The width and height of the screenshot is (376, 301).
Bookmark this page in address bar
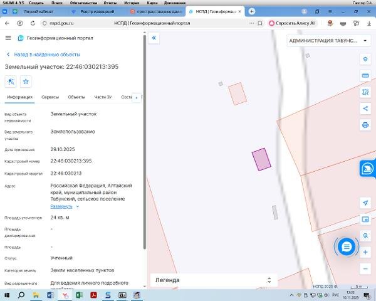[260, 23]
